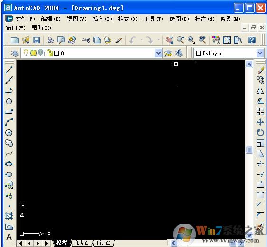
Task: Select the Point tool
Action: [9, 206]
